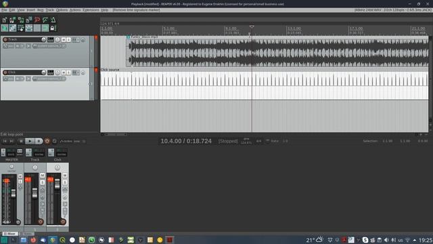Arm record on the Click track
433x244 pixels.
click(5, 73)
